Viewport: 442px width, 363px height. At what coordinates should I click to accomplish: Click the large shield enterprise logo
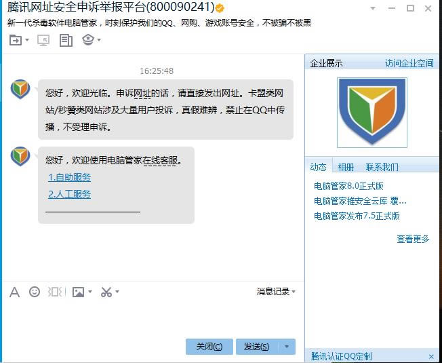pos(372,113)
